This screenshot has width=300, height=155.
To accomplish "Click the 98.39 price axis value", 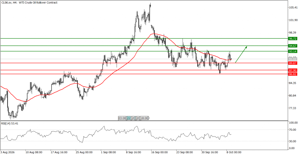I will point(293,33).
